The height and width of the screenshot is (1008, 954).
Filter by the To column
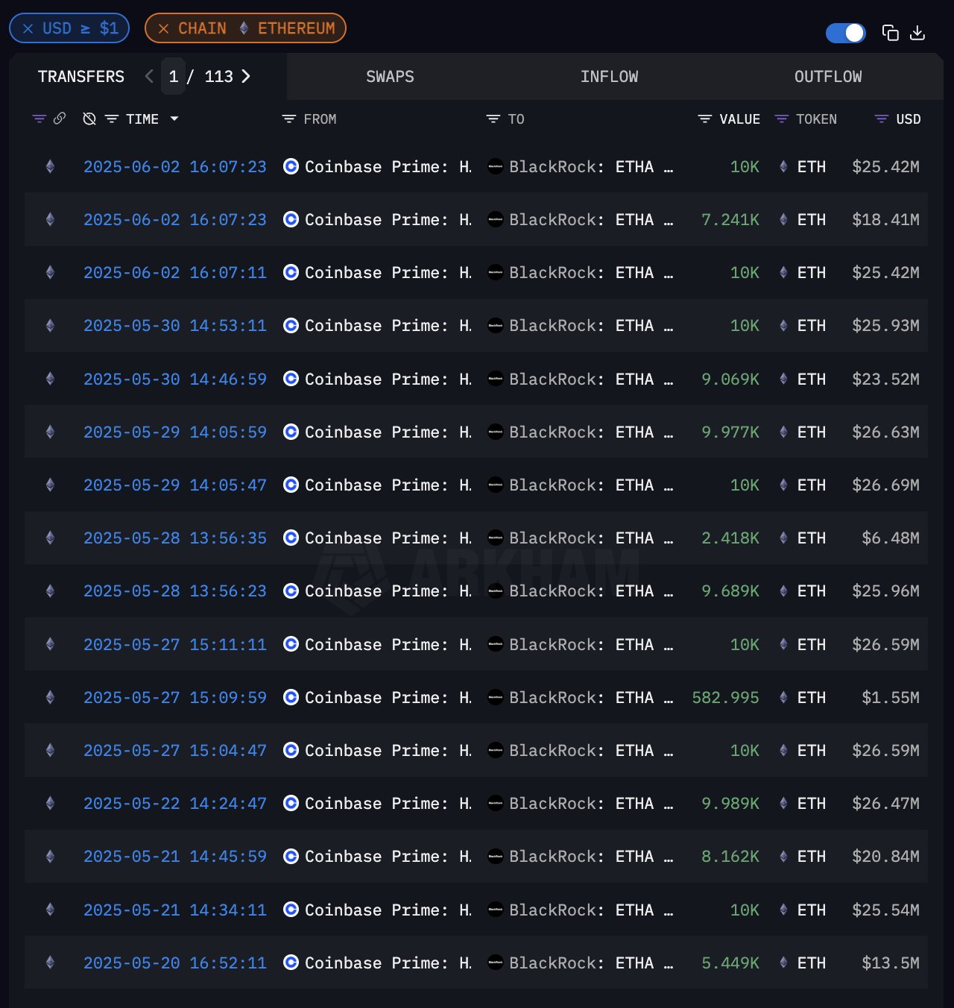click(493, 119)
